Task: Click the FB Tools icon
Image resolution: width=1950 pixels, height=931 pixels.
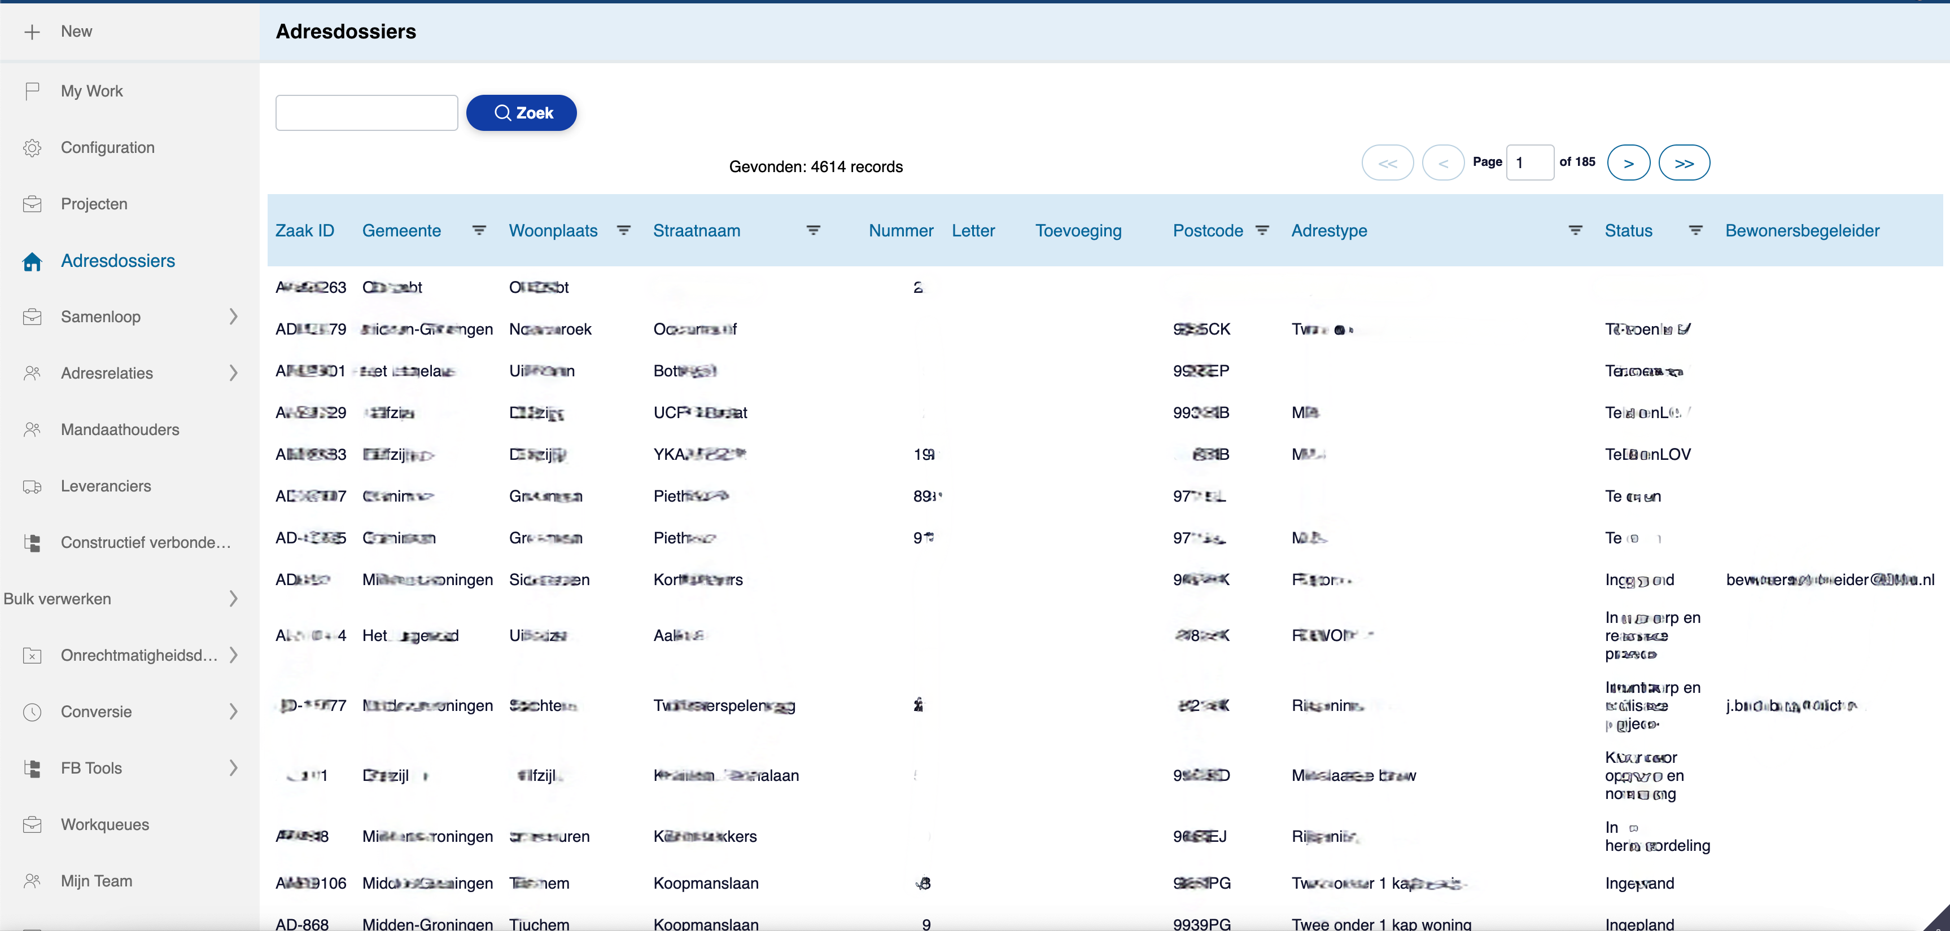Action: coord(32,768)
